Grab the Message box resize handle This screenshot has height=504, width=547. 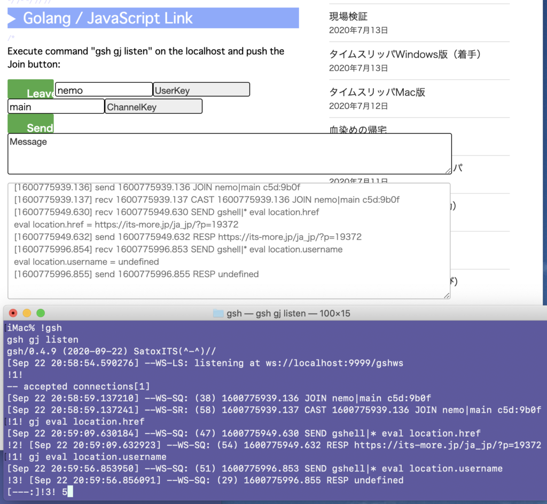click(x=448, y=170)
